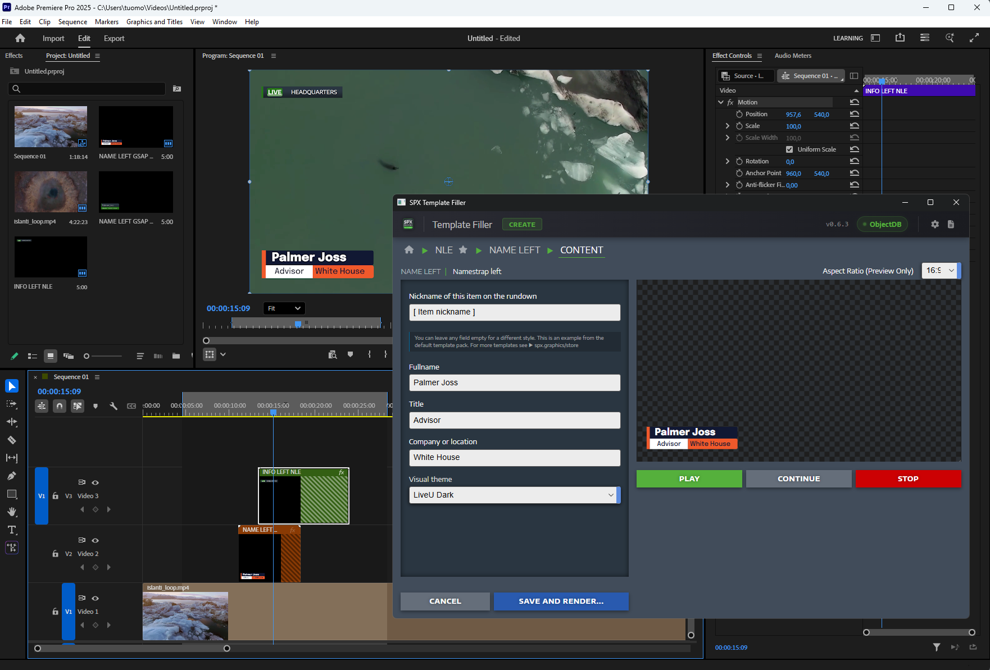Select the Hand tool
Image resolution: width=990 pixels, height=670 pixels.
12,512
